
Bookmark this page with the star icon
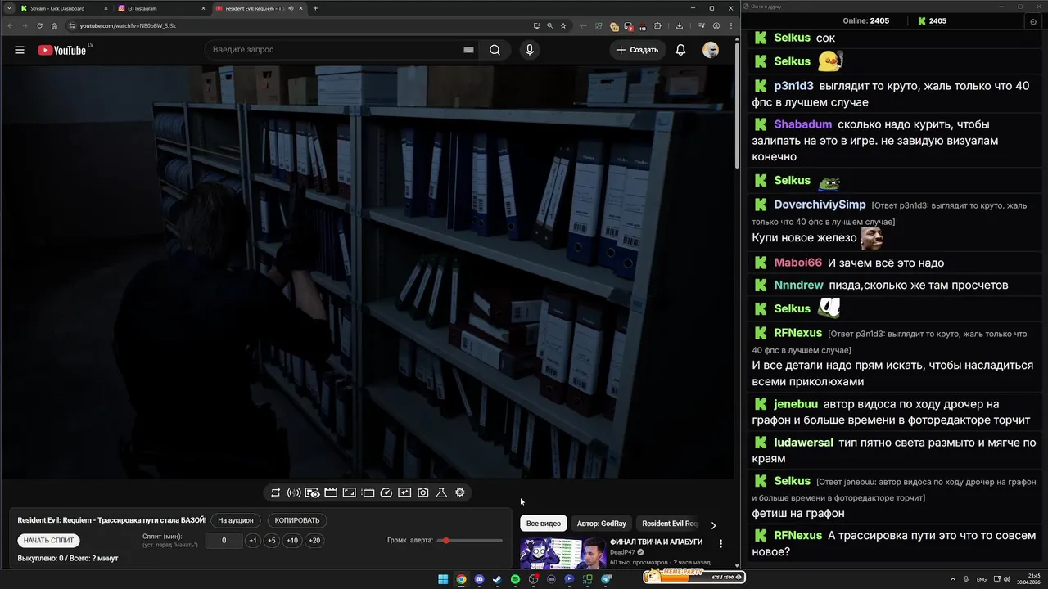click(563, 25)
